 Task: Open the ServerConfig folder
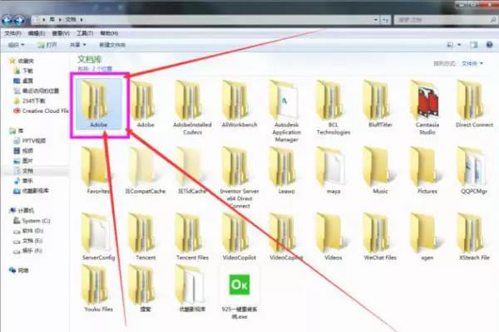pyautogui.click(x=99, y=237)
